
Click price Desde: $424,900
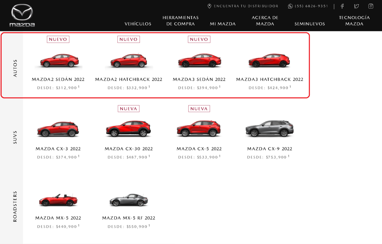coord(270,88)
